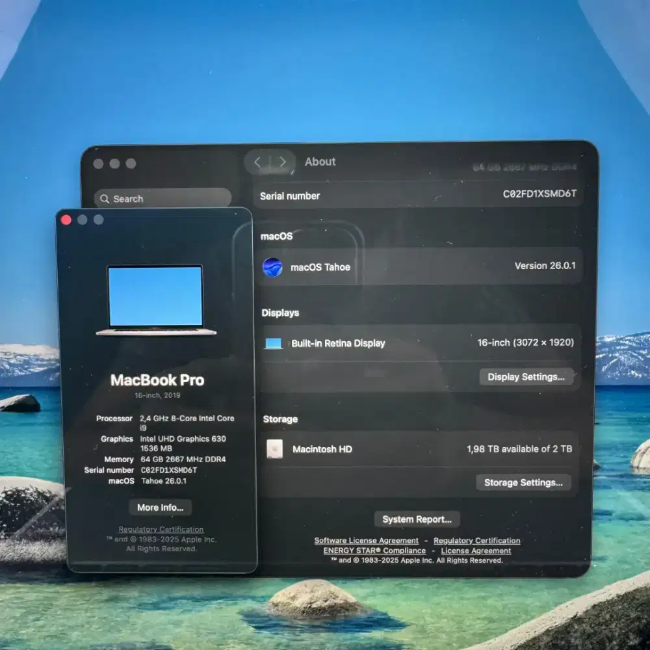Click the search magnifier icon in the sidebar
Viewport: 650px width, 650px height.
click(105, 198)
